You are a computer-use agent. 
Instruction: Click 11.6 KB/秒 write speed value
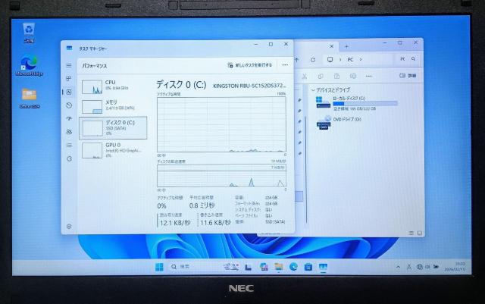[215, 223]
